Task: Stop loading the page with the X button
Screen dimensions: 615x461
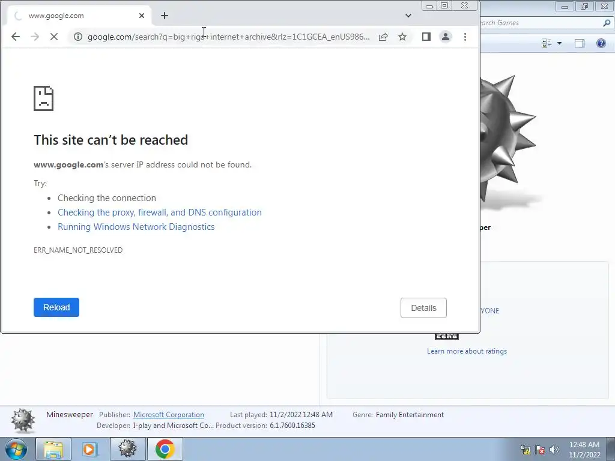Action: click(x=54, y=37)
